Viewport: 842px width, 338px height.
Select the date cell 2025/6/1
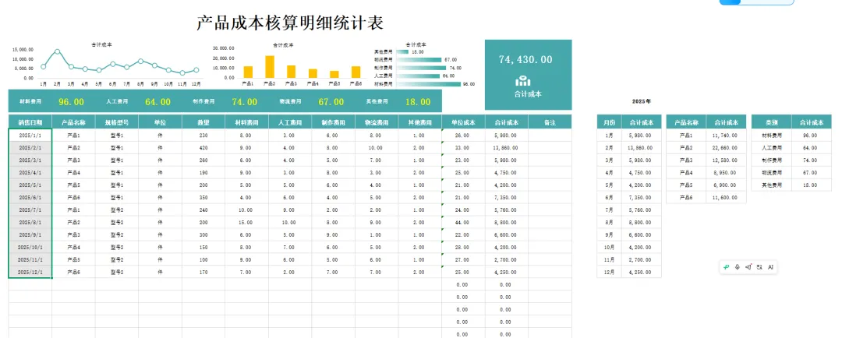click(x=30, y=198)
